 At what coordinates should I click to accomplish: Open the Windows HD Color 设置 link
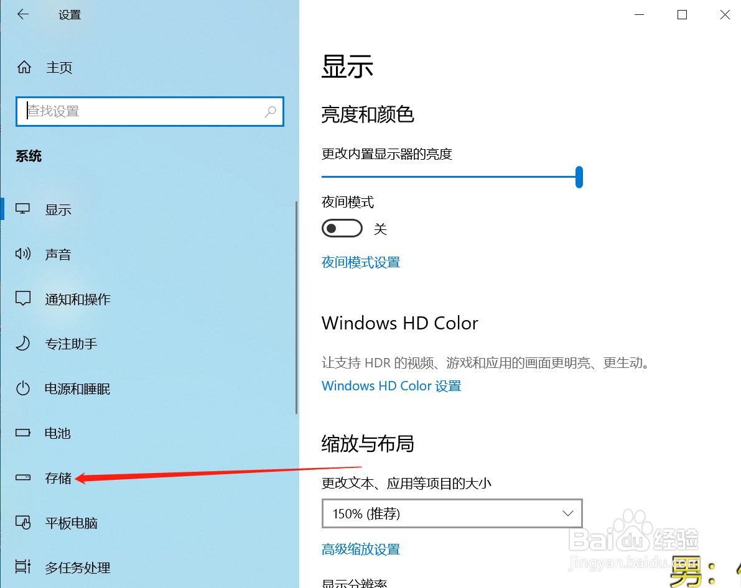click(x=391, y=386)
